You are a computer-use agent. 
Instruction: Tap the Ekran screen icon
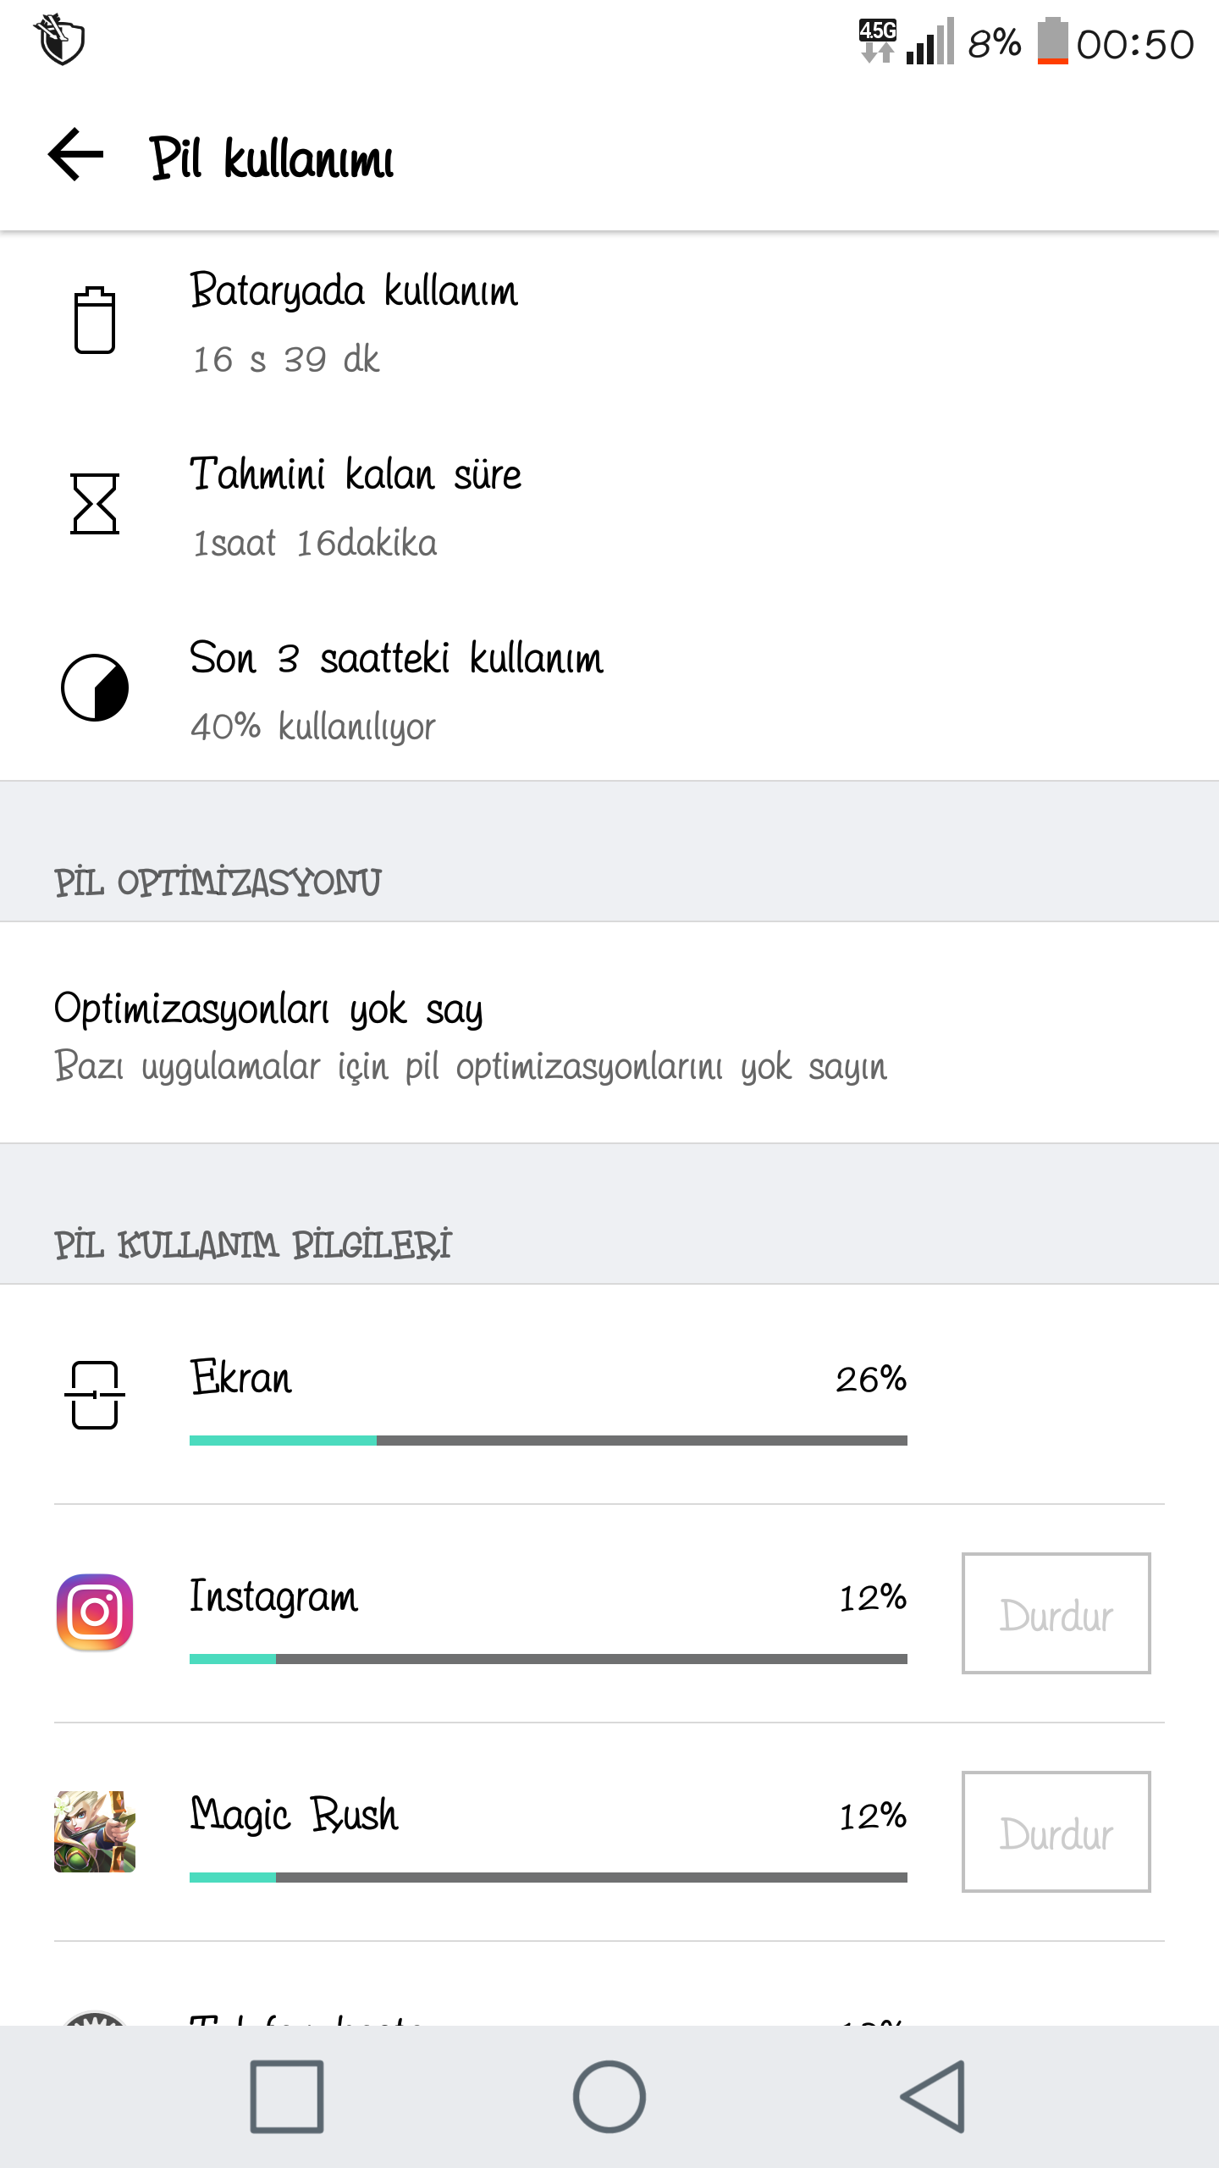pos(94,1394)
